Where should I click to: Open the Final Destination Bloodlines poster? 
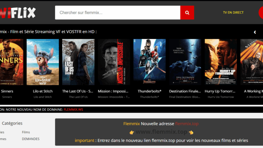coord(185,62)
